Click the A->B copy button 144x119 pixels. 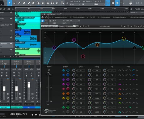pyautogui.click(x=138, y=26)
